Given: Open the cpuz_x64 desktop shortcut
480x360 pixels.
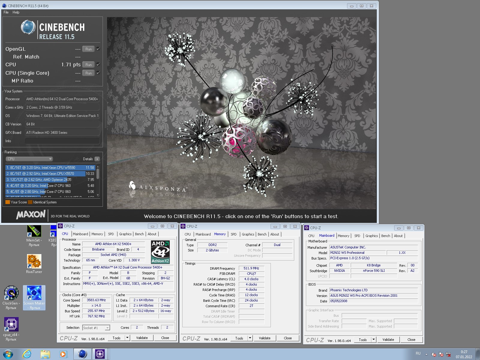Looking at the screenshot, I should coord(11,329).
